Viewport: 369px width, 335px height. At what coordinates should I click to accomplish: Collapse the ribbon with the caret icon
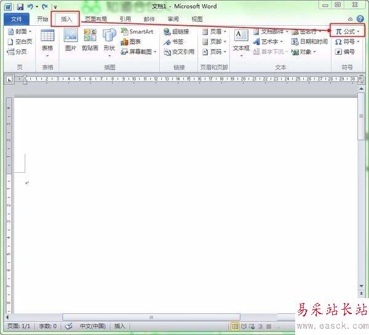coord(350,19)
